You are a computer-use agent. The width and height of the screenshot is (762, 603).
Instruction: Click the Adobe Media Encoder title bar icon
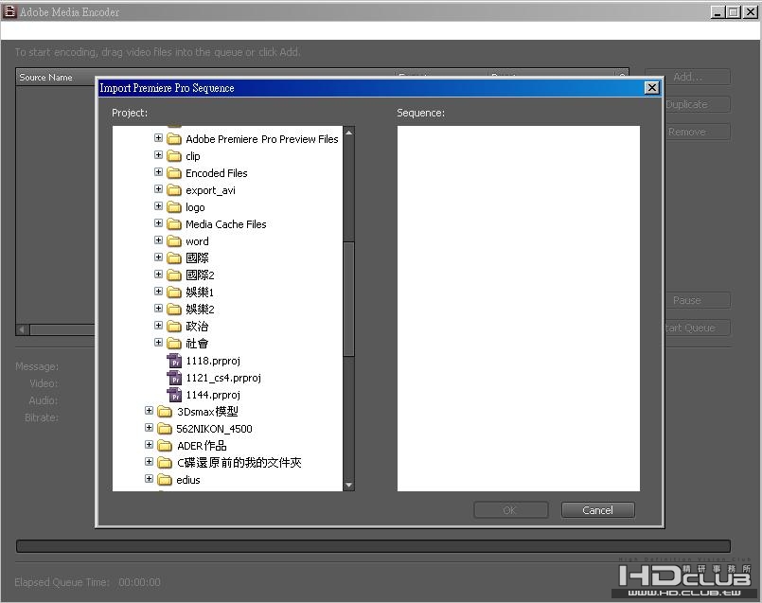[x=9, y=11]
